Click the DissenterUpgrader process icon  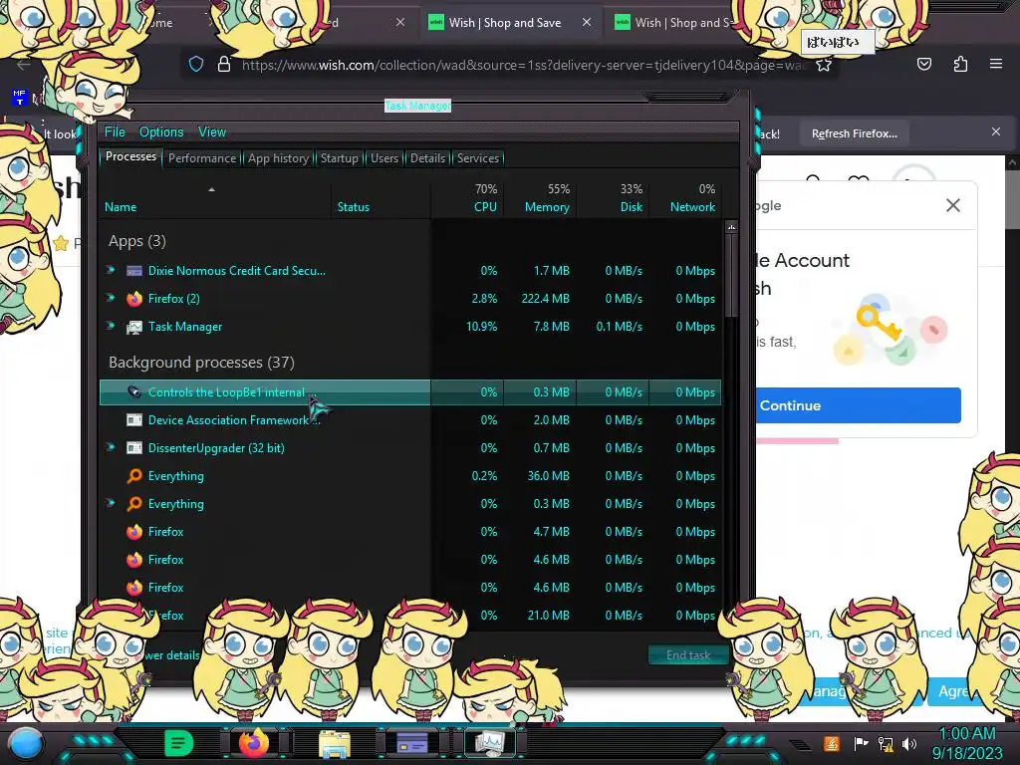click(134, 448)
